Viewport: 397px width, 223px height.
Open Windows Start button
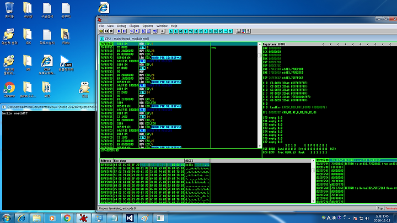click(x=7, y=218)
